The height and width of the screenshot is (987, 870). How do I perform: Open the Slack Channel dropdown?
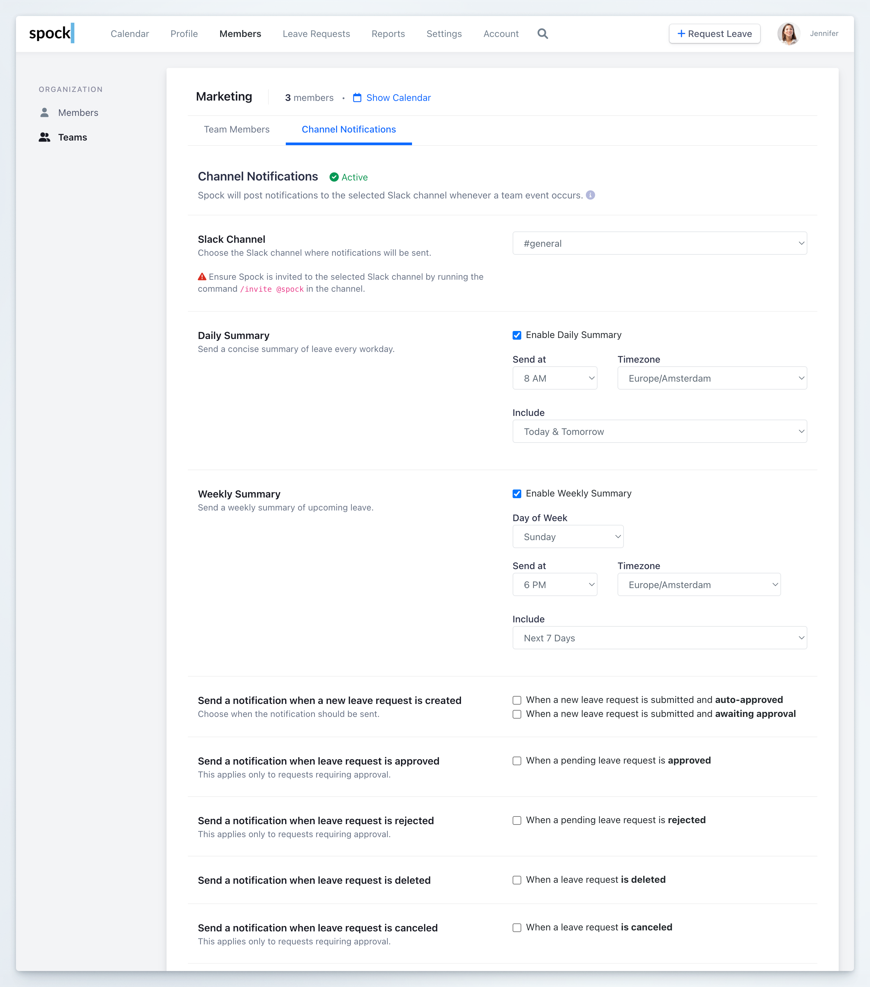coord(659,243)
